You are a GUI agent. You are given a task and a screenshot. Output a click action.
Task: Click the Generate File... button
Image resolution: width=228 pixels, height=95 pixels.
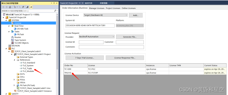click(130, 37)
